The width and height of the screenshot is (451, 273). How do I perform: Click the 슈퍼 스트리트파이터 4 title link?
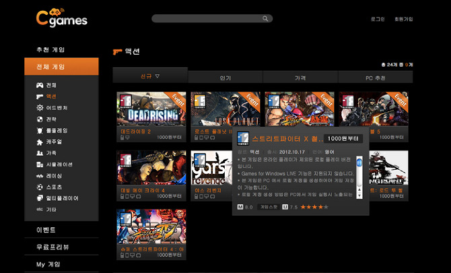[x=152, y=249]
